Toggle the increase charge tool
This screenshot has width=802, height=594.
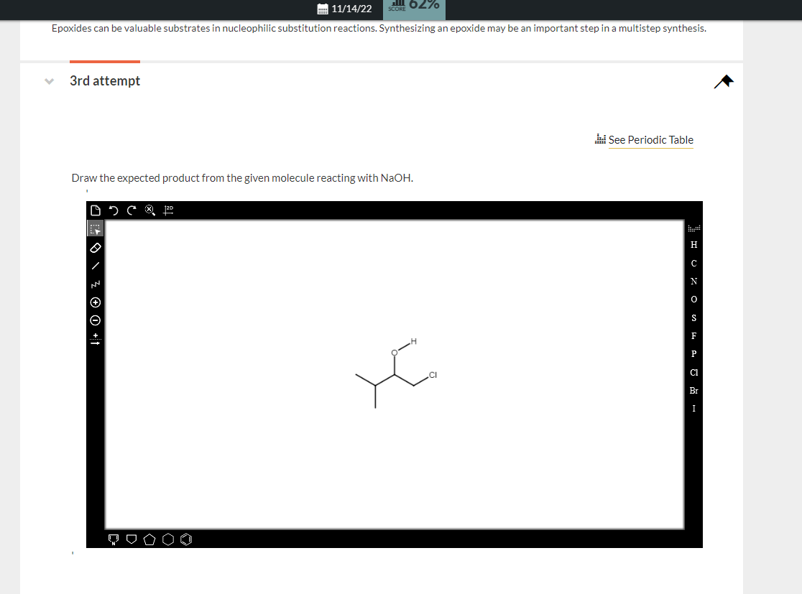pyautogui.click(x=96, y=302)
